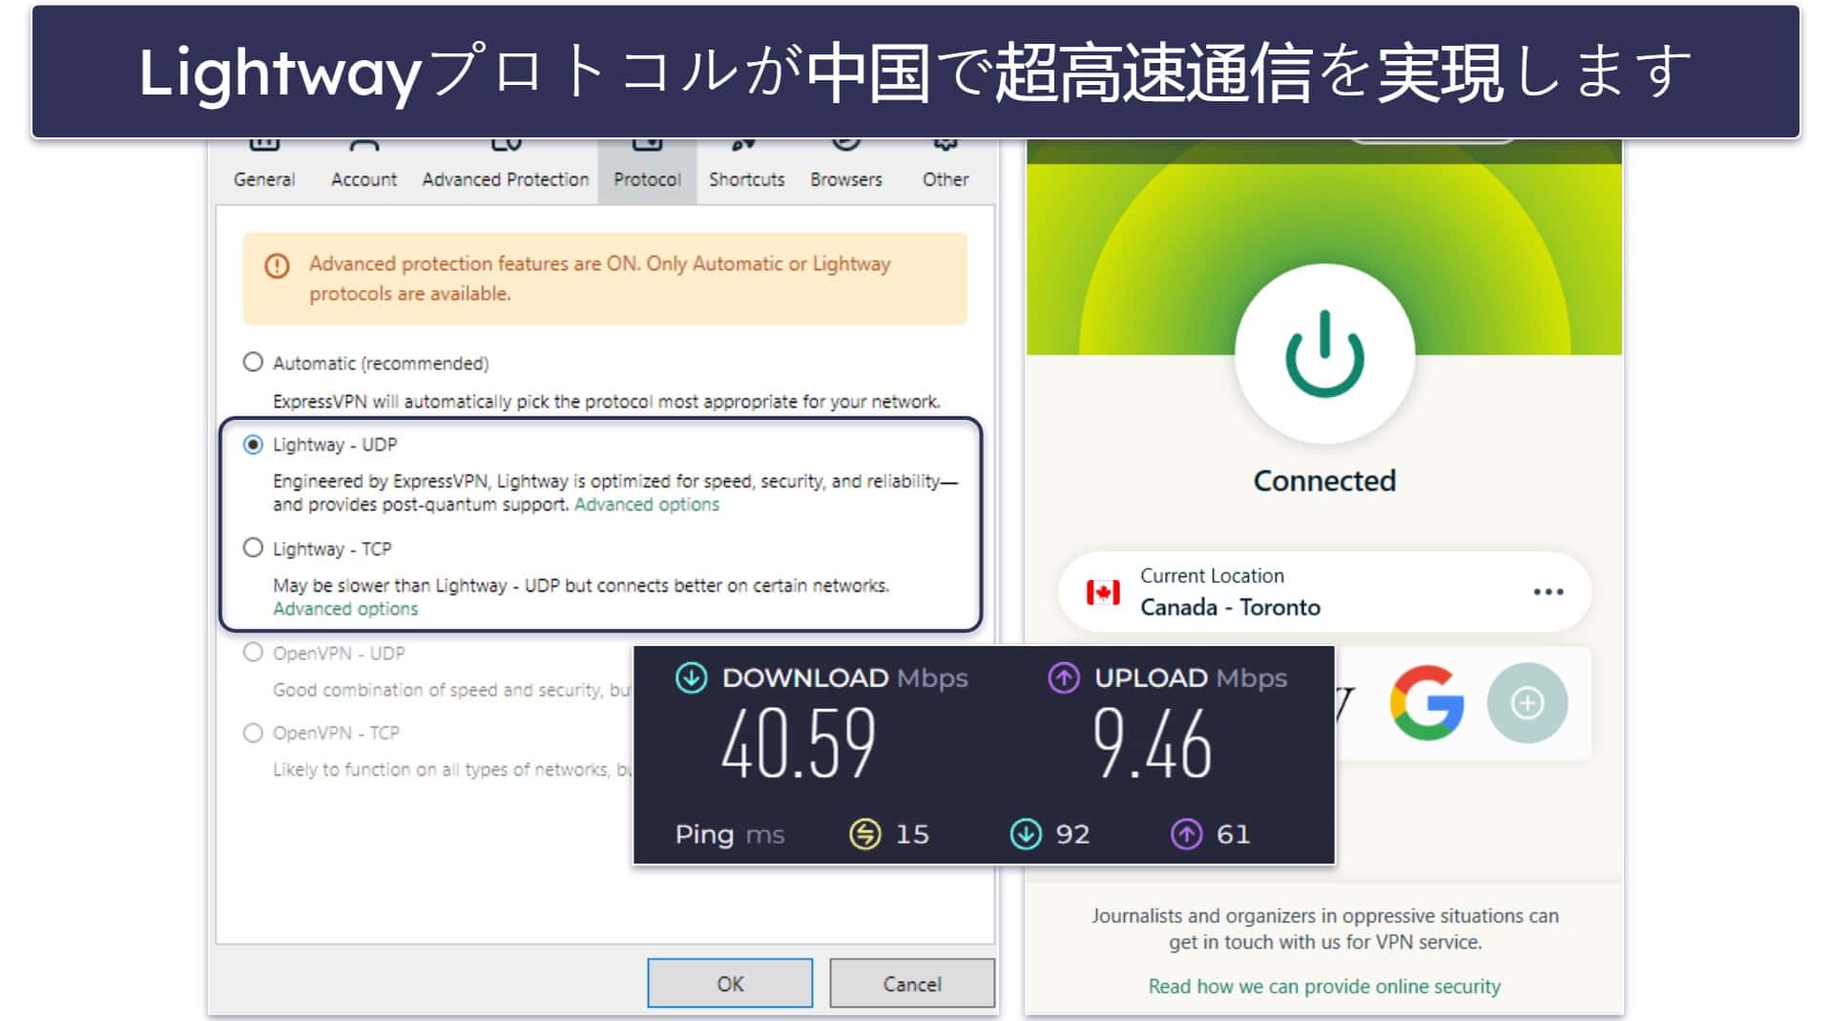The width and height of the screenshot is (1831, 1021).
Task: Click the upload speed arrow icon
Action: point(1064,677)
